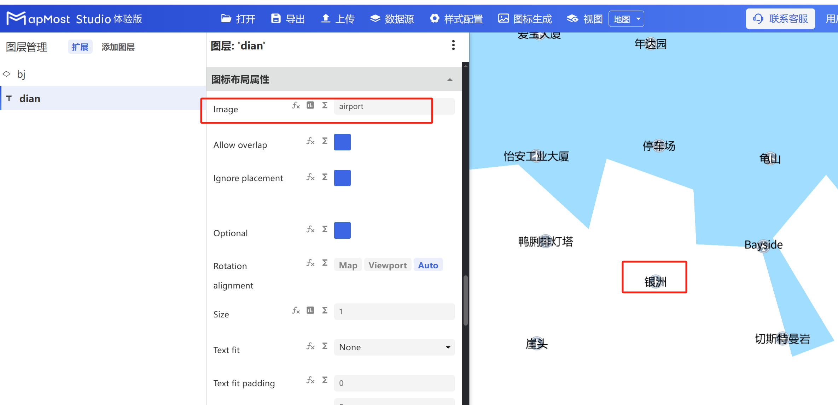Image resolution: width=838 pixels, height=405 pixels.
Task: Select the 扩展 tab in layer management
Action: tap(80, 47)
